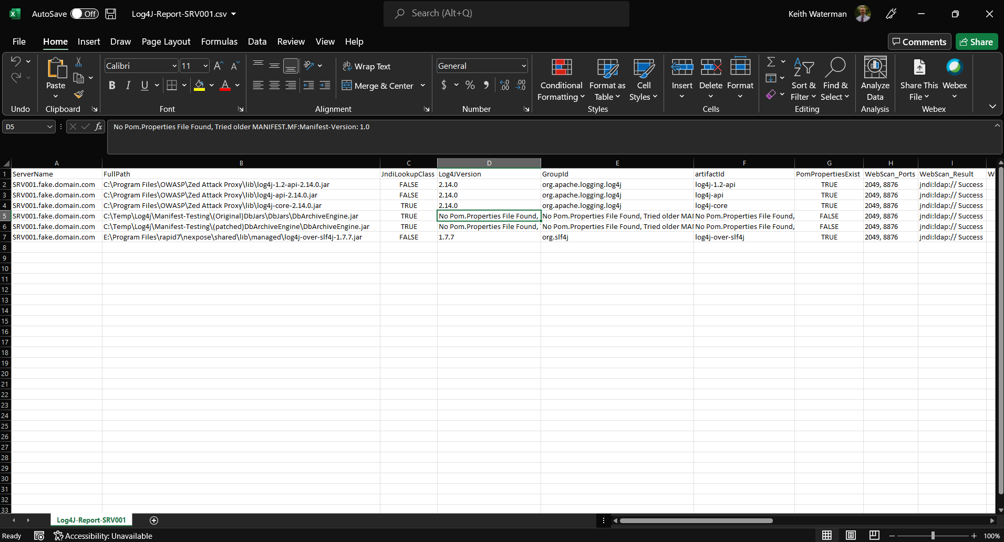Switch to the Data ribbon tab
This screenshot has width=1004, height=542.
[x=257, y=41]
